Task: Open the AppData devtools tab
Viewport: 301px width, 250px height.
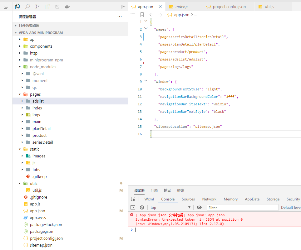Action: tap(252, 199)
